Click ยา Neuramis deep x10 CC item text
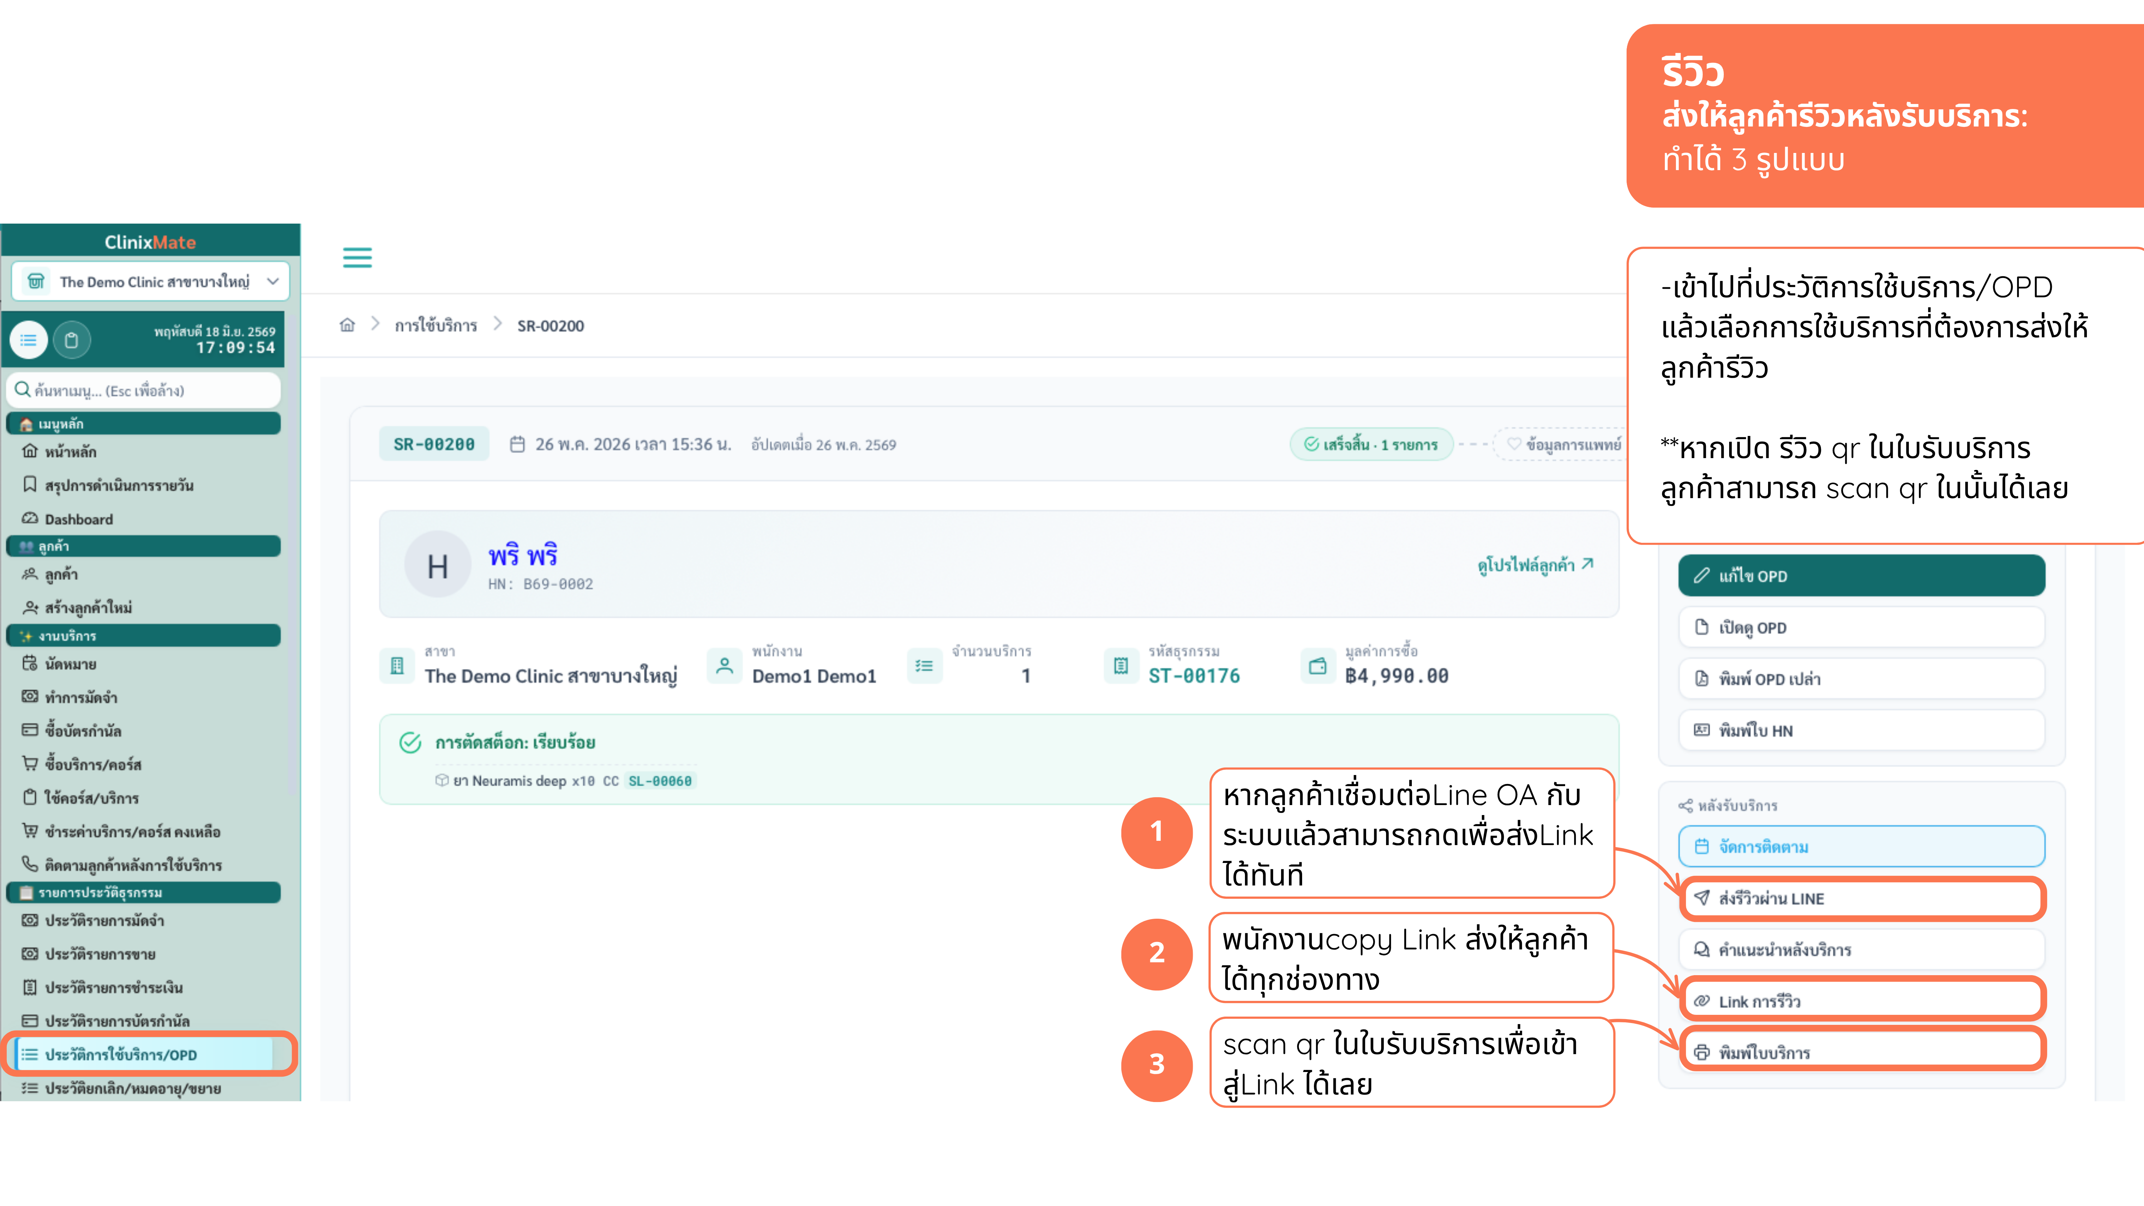2144x1206 pixels. pyautogui.click(x=536, y=781)
